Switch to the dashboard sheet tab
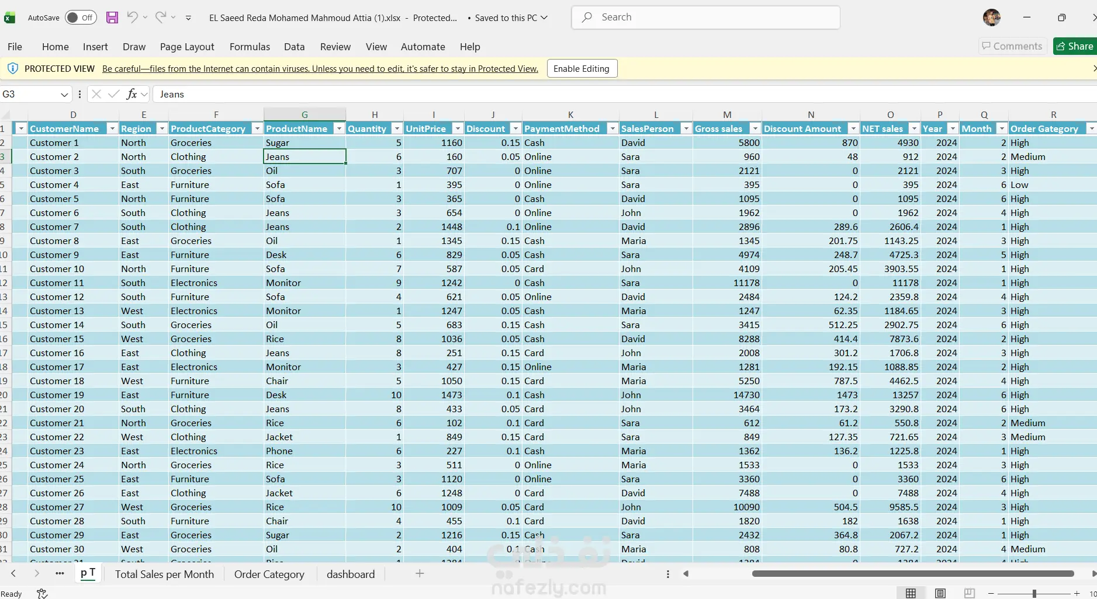Viewport: 1097px width, 599px height. tap(351, 574)
